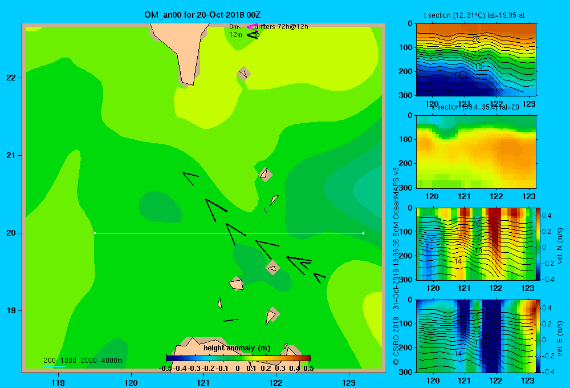Click the latitude 19 tick label on main map
This screenshot has width=570, height=388.
point(11,310)
